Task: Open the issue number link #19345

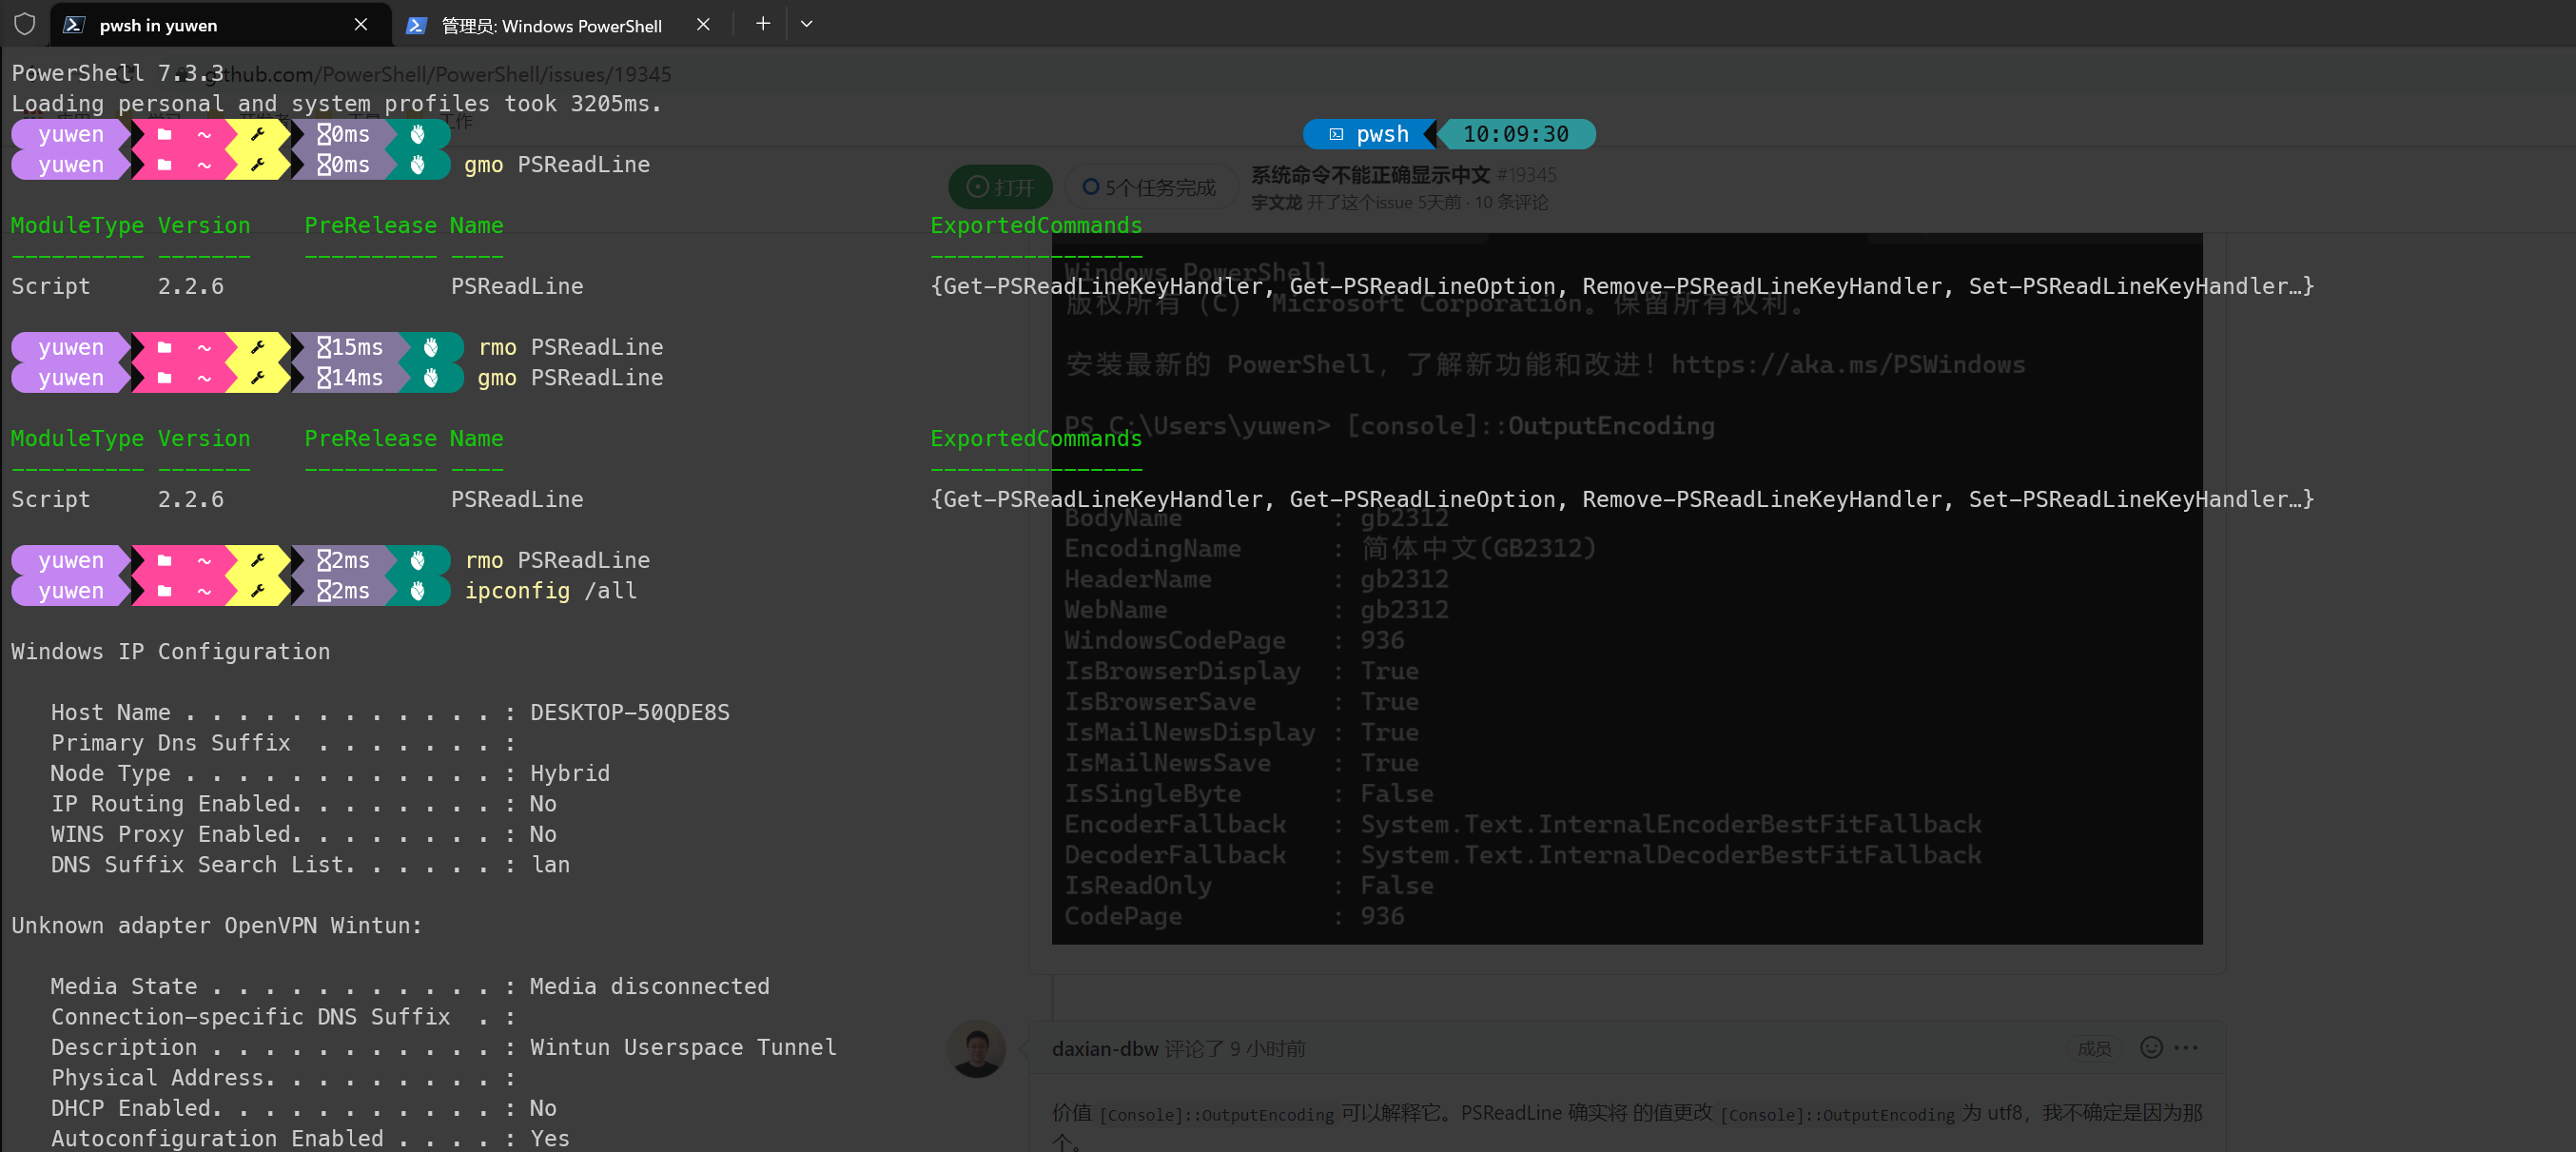Action: click(1525, 174)
